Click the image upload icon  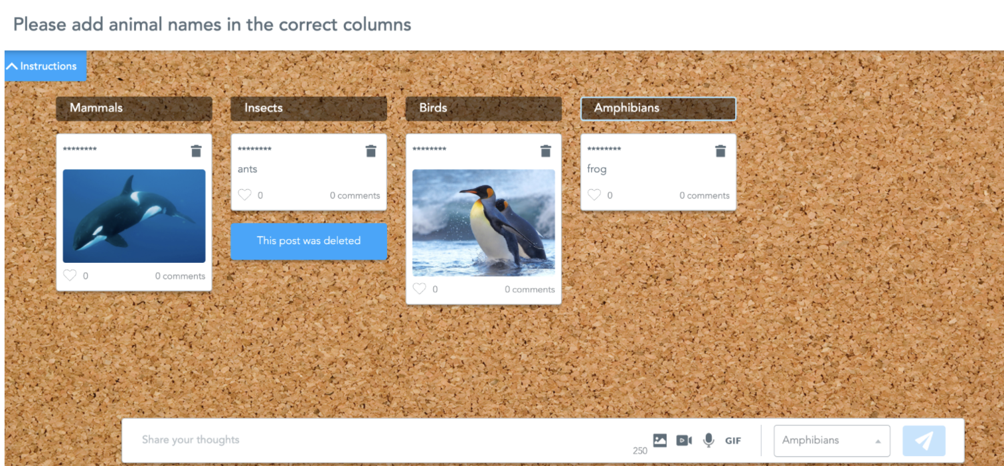coord(659,440)
